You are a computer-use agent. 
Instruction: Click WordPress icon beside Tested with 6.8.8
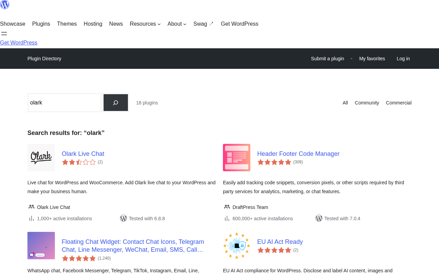click(123, 218)
